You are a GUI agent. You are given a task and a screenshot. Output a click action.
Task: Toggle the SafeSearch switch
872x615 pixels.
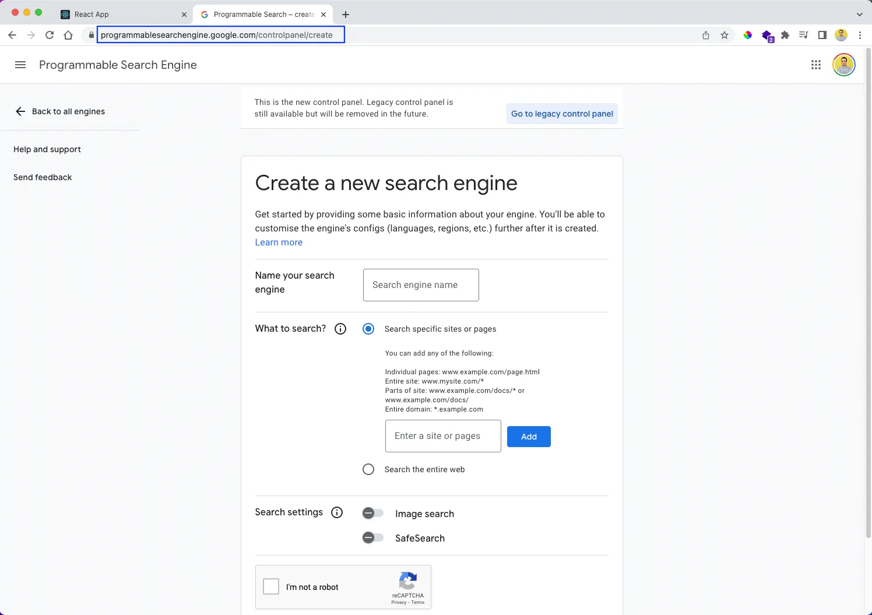[373, 537]
